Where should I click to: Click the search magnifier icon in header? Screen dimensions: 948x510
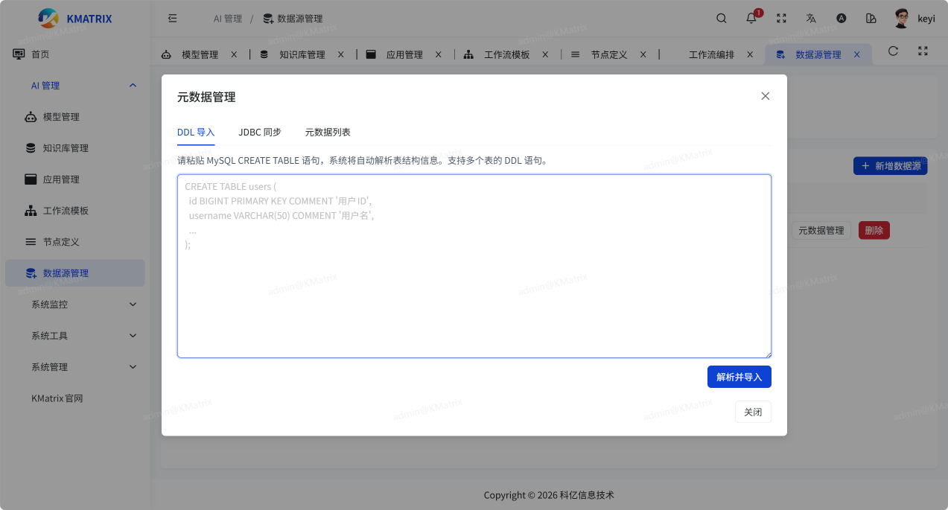[x=721, y=19]
